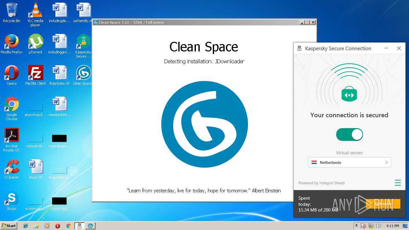This screenshot has height=230, width=409.
Task: Open Windows Explorer folder taskbar icon
Action: [36, 226]
